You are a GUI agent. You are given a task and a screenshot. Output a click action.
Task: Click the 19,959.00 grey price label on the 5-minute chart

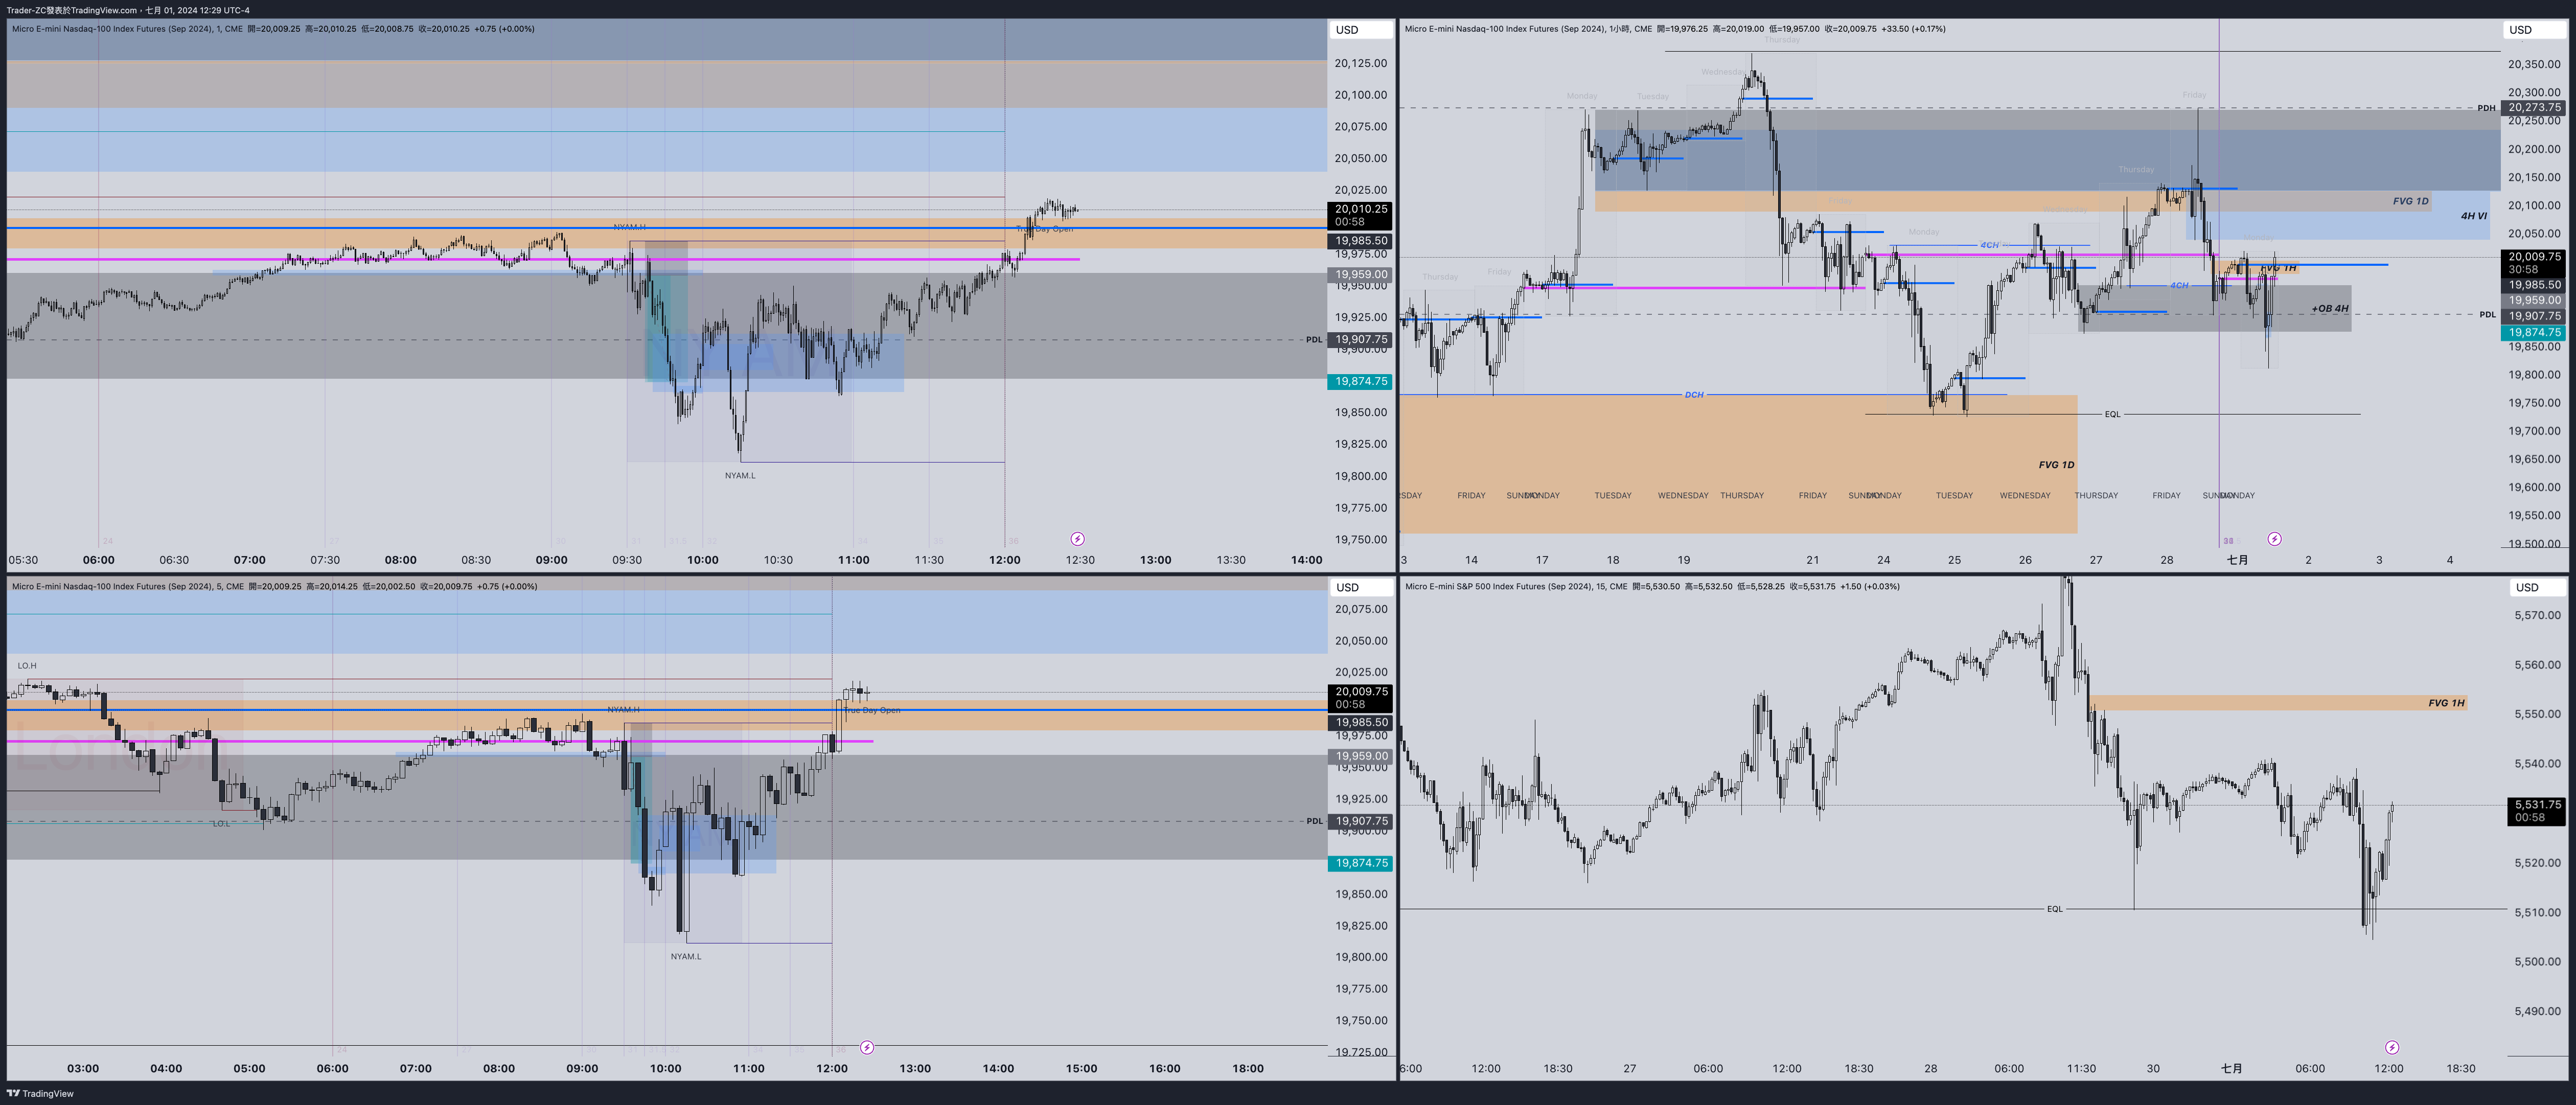click(1360, 756)
